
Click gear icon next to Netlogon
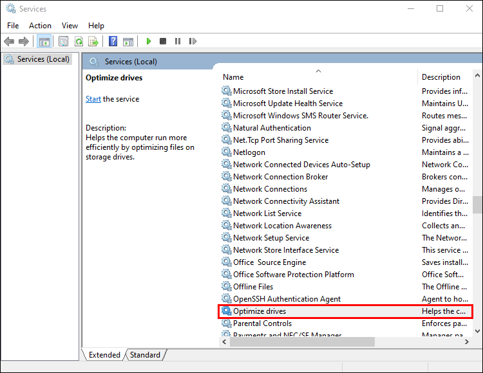point(227,152)
